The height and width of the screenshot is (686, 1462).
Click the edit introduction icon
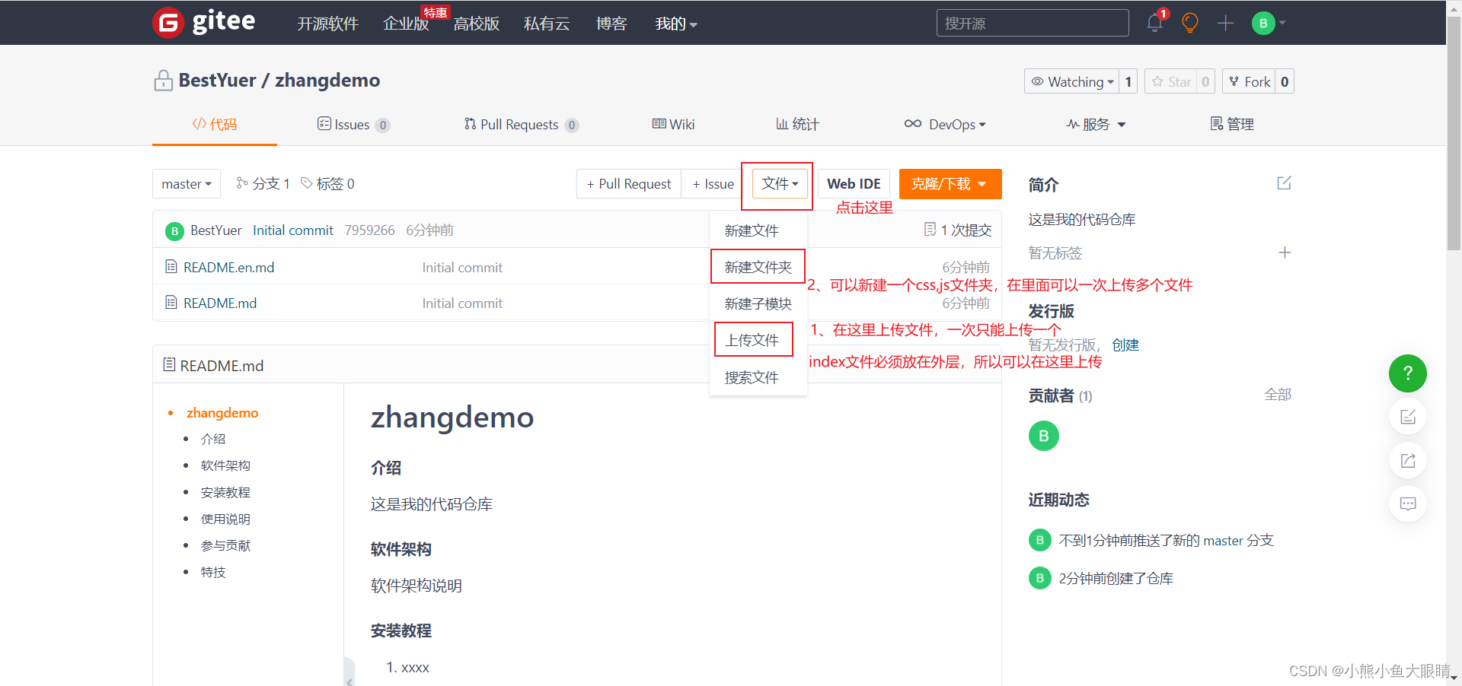click(1284, 183)
